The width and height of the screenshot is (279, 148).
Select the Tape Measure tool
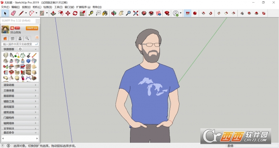coord(91,13)
